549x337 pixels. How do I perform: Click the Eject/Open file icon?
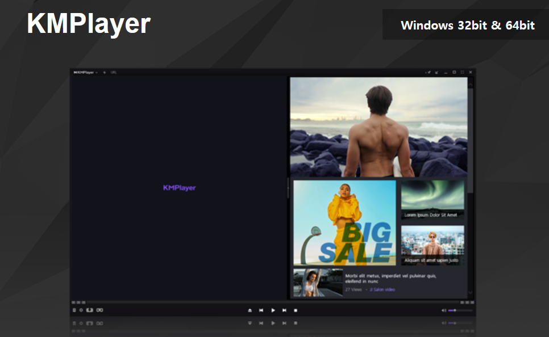pyautogui.click(x=250, y=310)
